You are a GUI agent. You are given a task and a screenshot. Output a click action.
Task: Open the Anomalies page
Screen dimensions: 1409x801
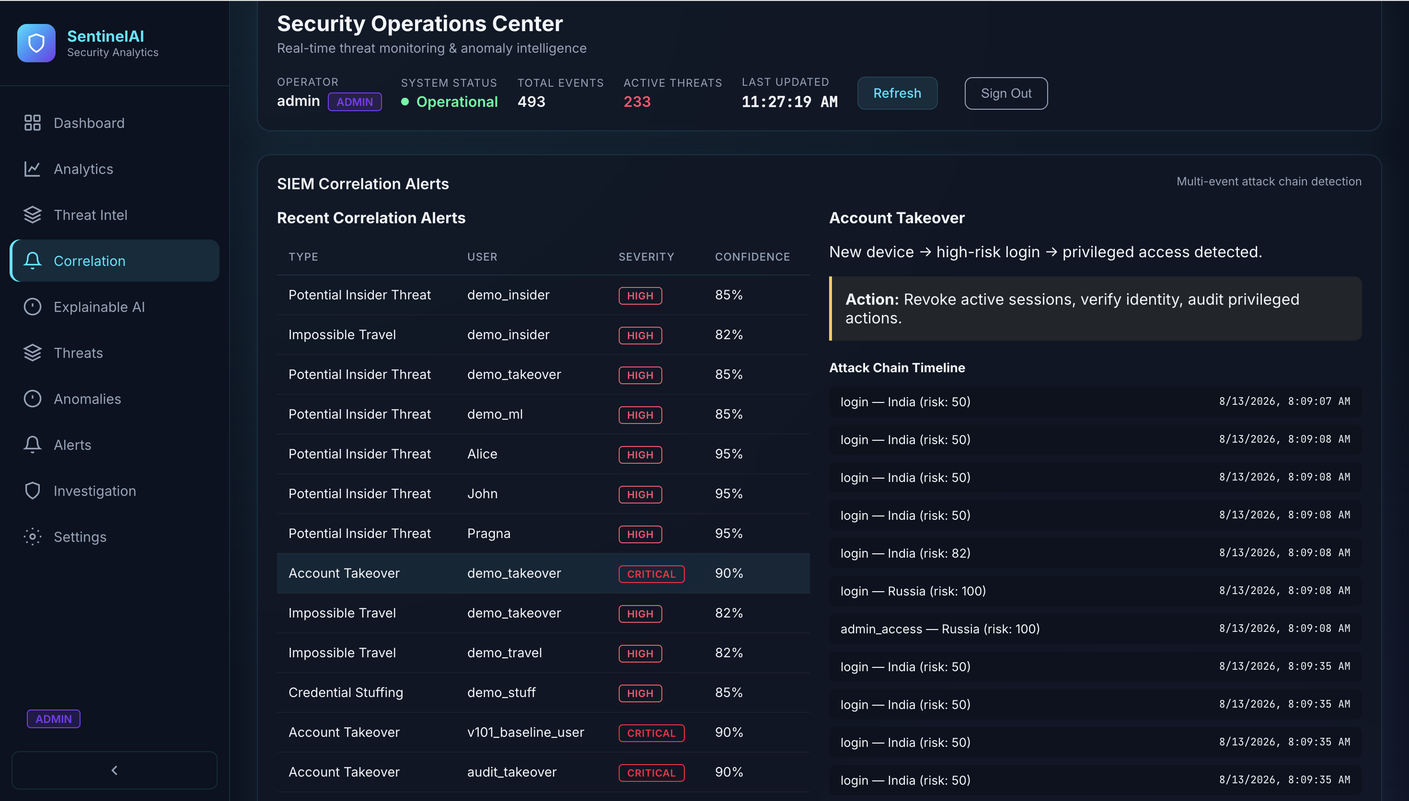tap(115, 399)
